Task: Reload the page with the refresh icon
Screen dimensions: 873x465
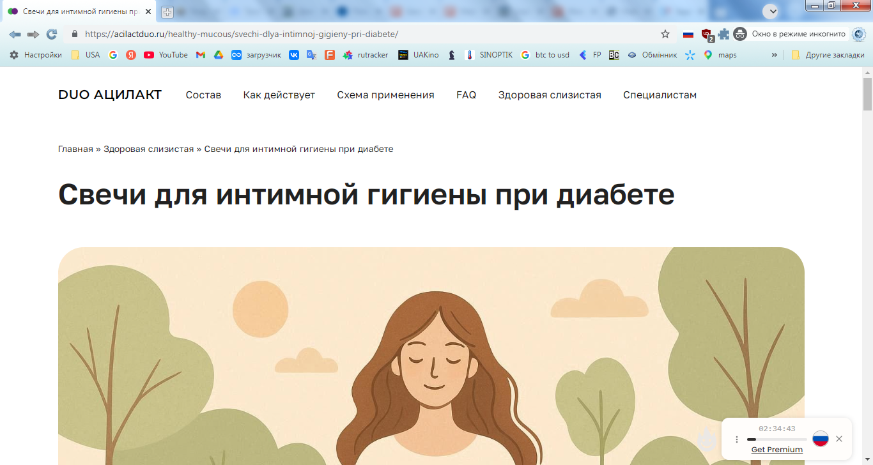Action: pyautogui.click(x=52, y=34)
